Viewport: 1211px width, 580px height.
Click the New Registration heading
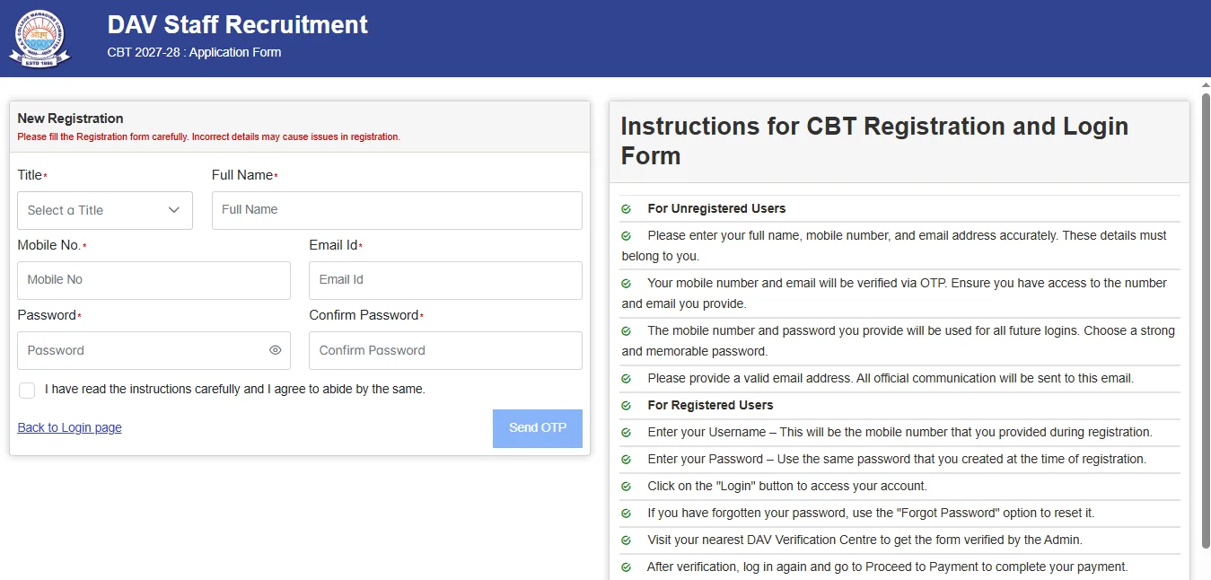(x=70, y=119)
